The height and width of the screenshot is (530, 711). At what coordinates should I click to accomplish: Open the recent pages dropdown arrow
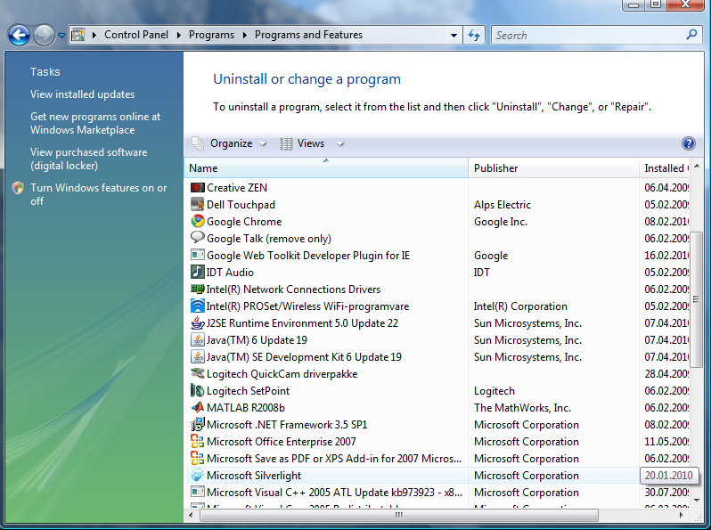pyautogui.click(x=61, y=35)
